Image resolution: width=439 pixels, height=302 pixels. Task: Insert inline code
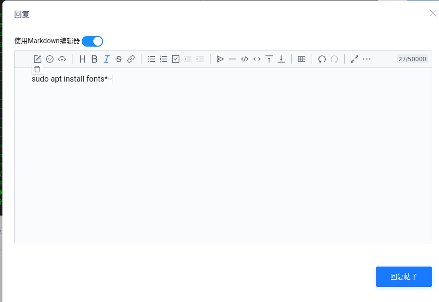(257, 59)
